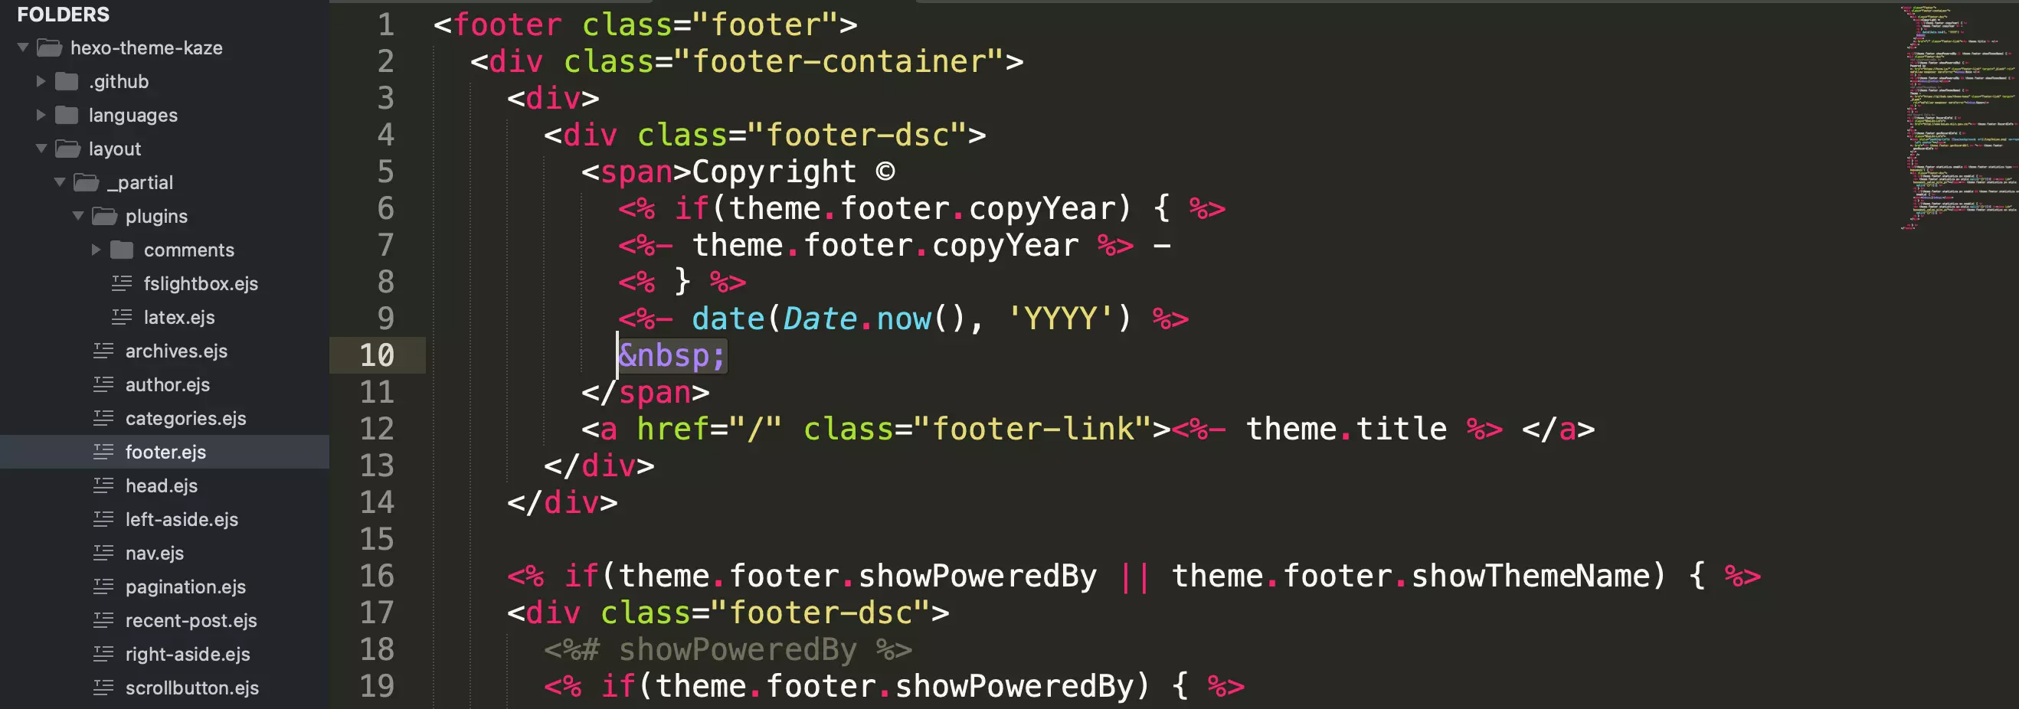Screen dimensions: 2019x709
Task: Select the .github folder name
Action: tap(119, 81)
